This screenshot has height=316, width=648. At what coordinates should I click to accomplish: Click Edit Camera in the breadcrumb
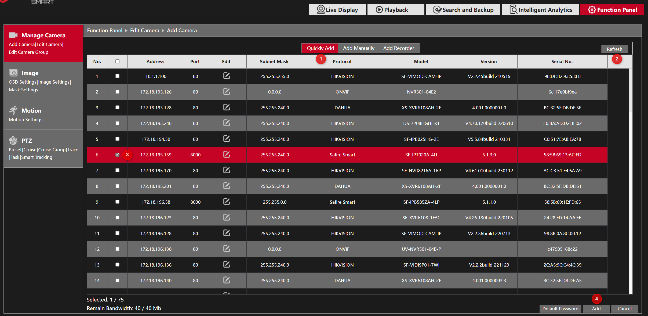[145, 31]
